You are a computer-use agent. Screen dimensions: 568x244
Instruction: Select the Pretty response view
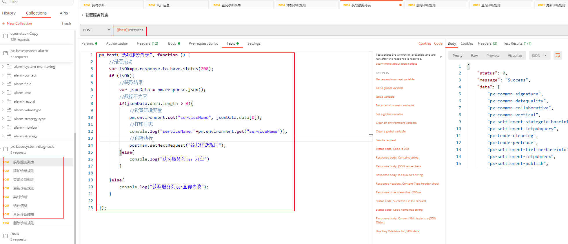click(457, 56)
